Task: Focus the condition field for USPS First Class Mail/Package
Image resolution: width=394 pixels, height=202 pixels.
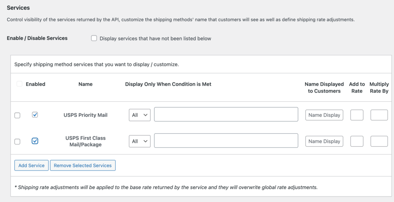Action: click(x=226, y=141)
